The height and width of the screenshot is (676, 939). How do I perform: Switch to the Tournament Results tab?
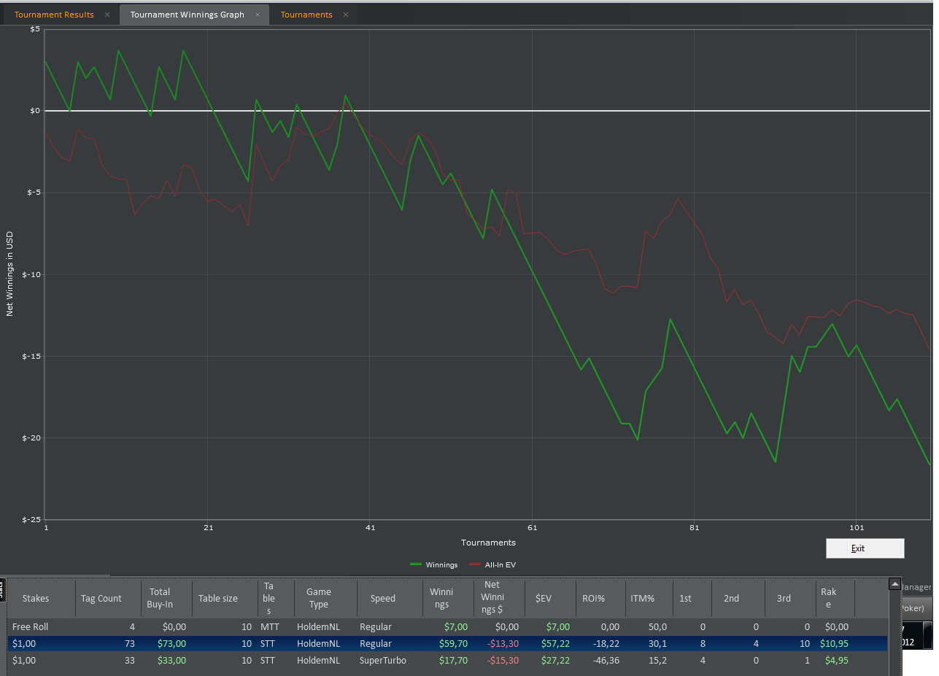pos(54,15)
